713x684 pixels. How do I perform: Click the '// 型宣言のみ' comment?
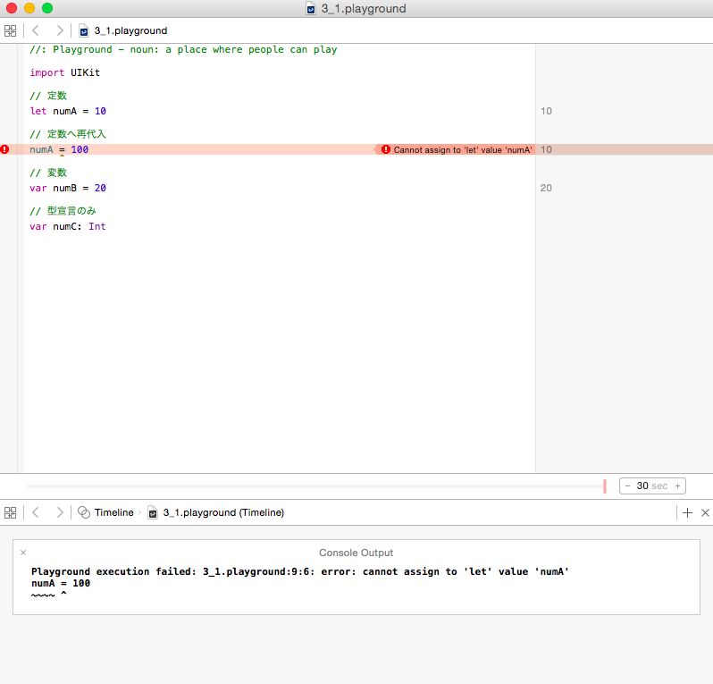click(x=63, y=211)
